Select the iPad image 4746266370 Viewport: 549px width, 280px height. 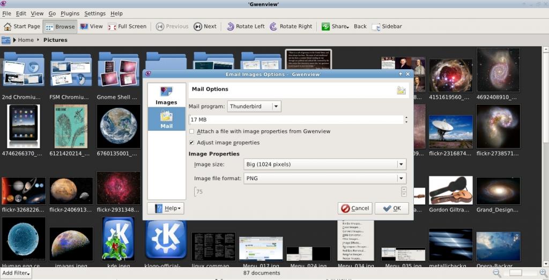click(24, 126)
